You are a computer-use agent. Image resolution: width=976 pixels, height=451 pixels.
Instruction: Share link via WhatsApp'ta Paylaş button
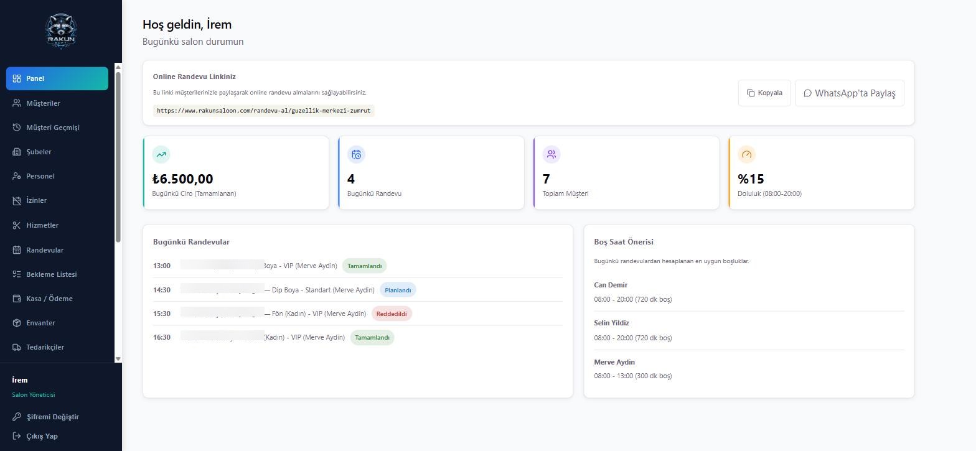(850, 93)
